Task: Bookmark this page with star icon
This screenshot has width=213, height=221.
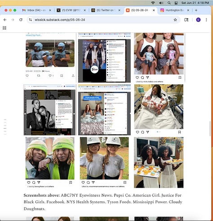Action: point(175,20)
